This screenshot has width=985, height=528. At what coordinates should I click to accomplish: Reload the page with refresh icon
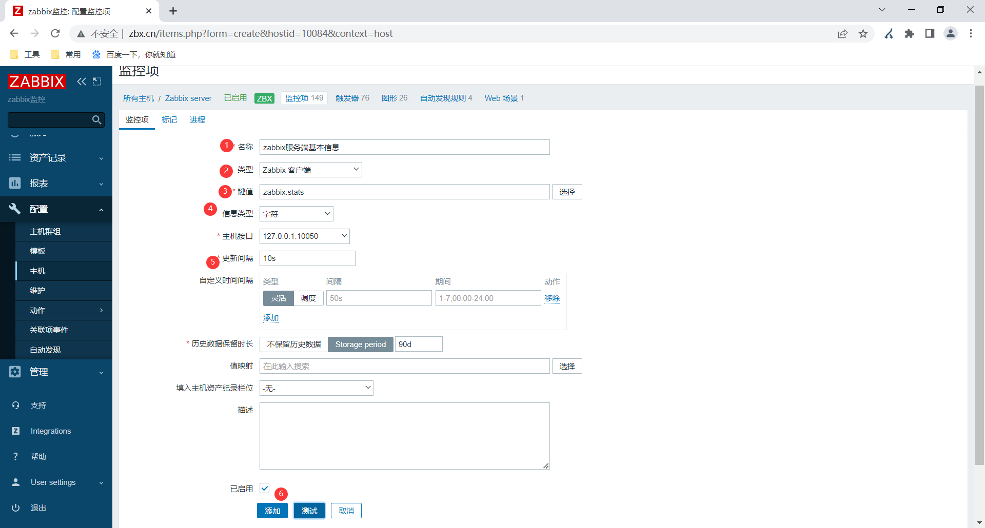coord(55,33)
